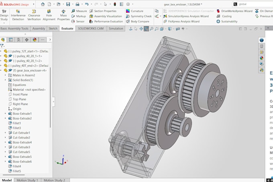Open DriveWorksXpress Wizard
The image size is (273, 182).
click(x=234, y=11)
